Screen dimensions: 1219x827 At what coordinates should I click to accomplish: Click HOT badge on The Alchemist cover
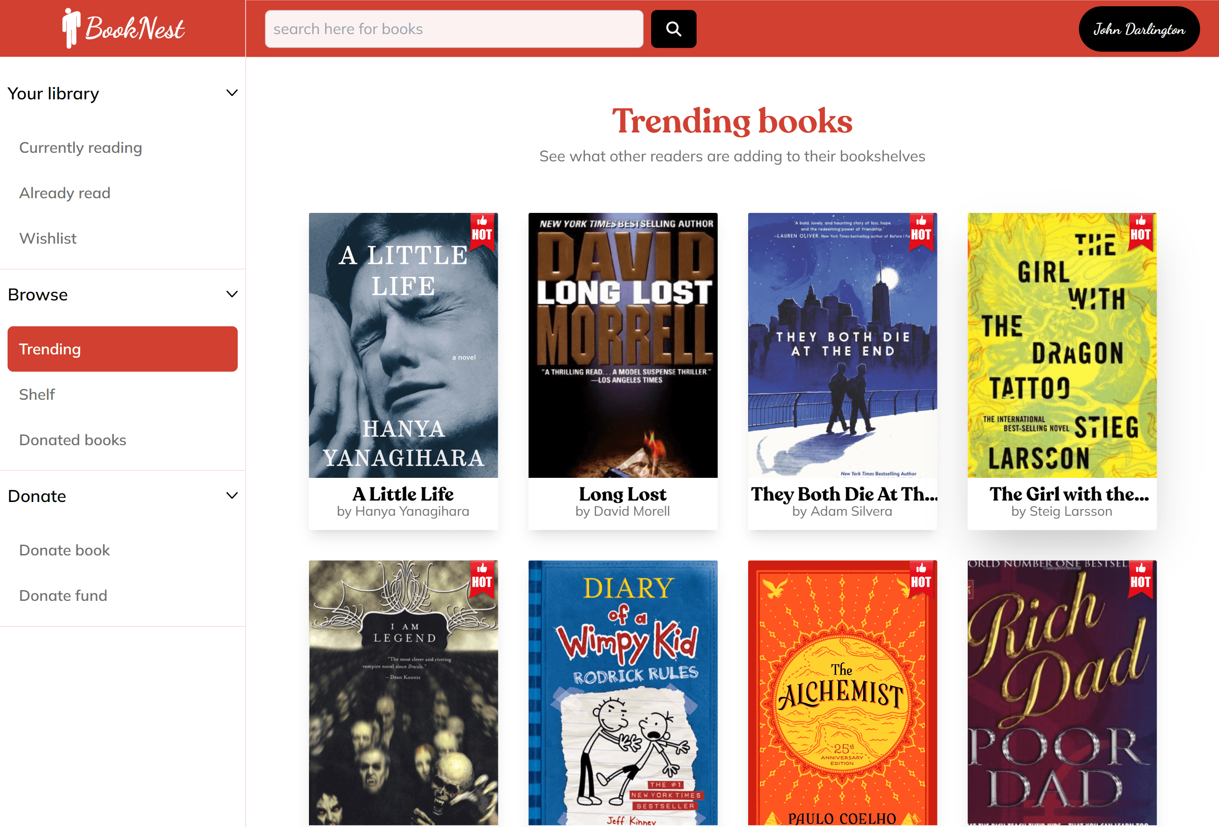[920, 580]
